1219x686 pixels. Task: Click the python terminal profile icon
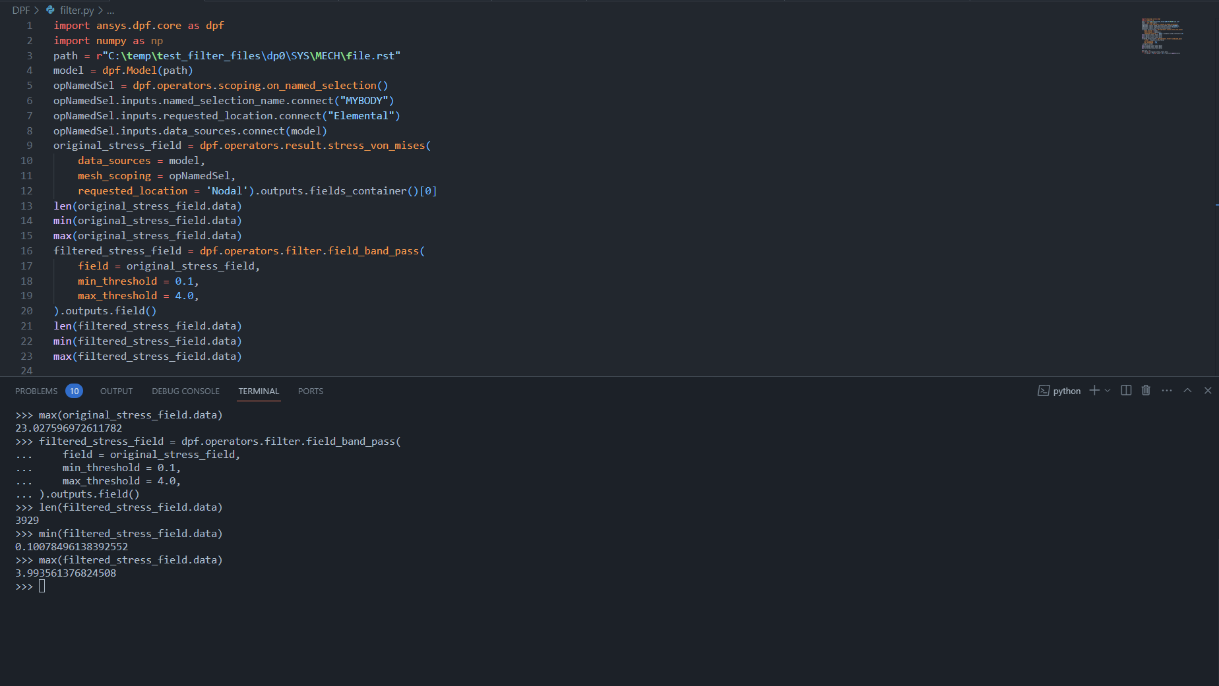click(x=1044, y=391)
